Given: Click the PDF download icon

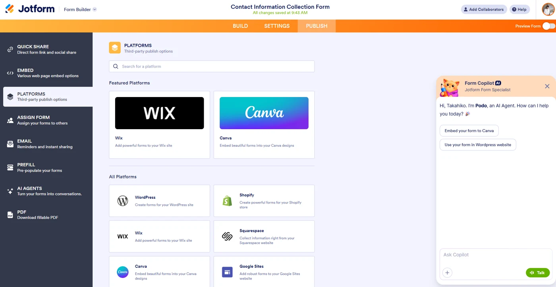Looking at the screenshot, I should tap(10, 215).
